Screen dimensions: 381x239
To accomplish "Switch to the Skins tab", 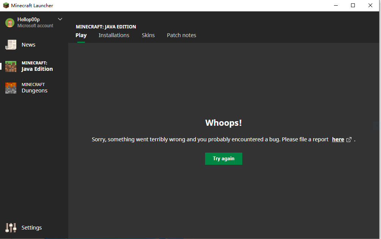I will 148,35.
